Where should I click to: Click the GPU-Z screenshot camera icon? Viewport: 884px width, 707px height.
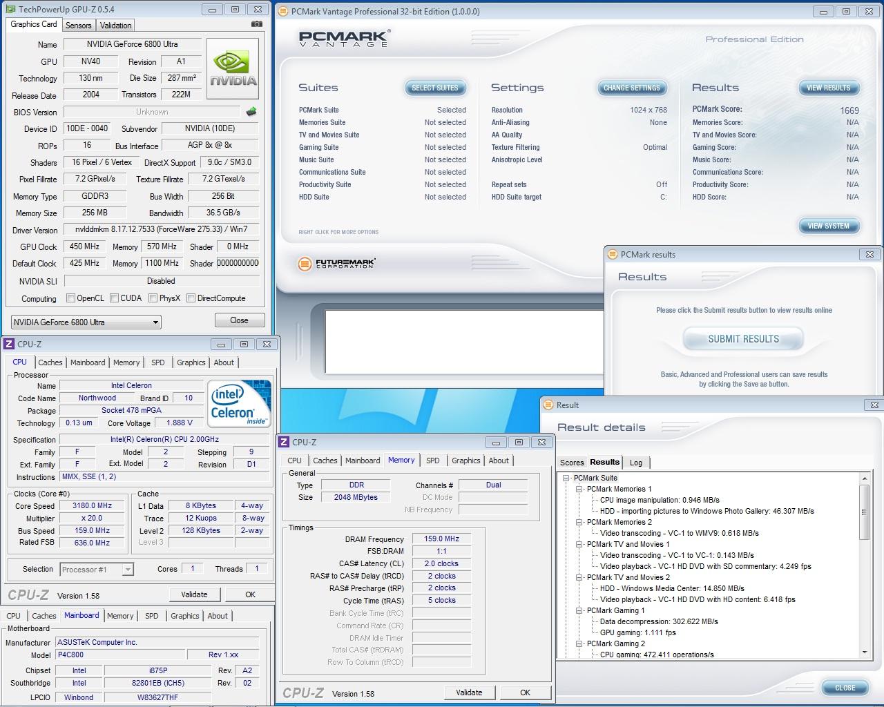256,24
